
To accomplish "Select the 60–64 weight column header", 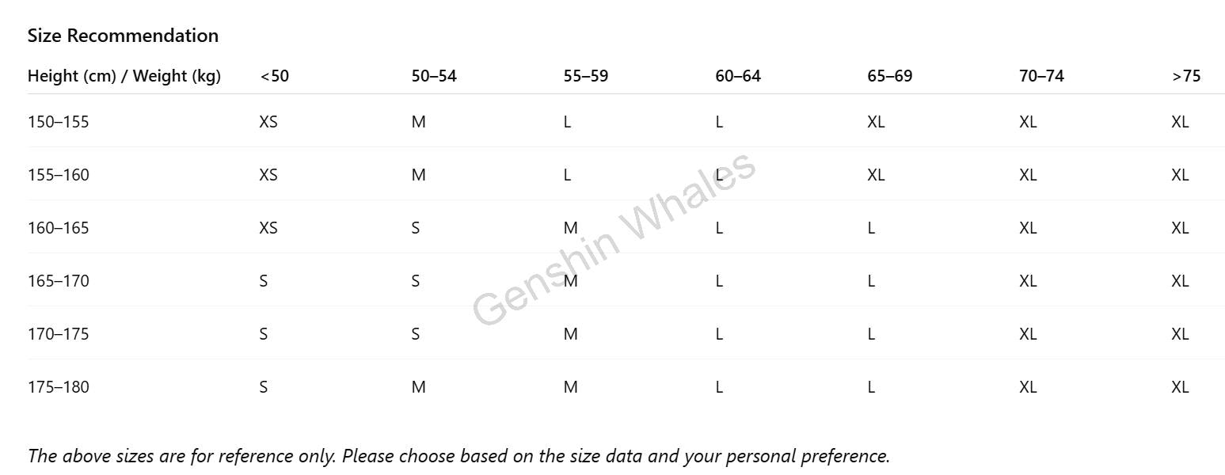I will click(x=738, y=76).
